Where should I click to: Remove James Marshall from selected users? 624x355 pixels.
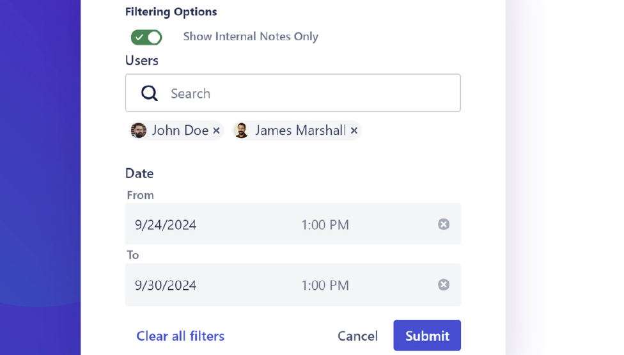354,130
